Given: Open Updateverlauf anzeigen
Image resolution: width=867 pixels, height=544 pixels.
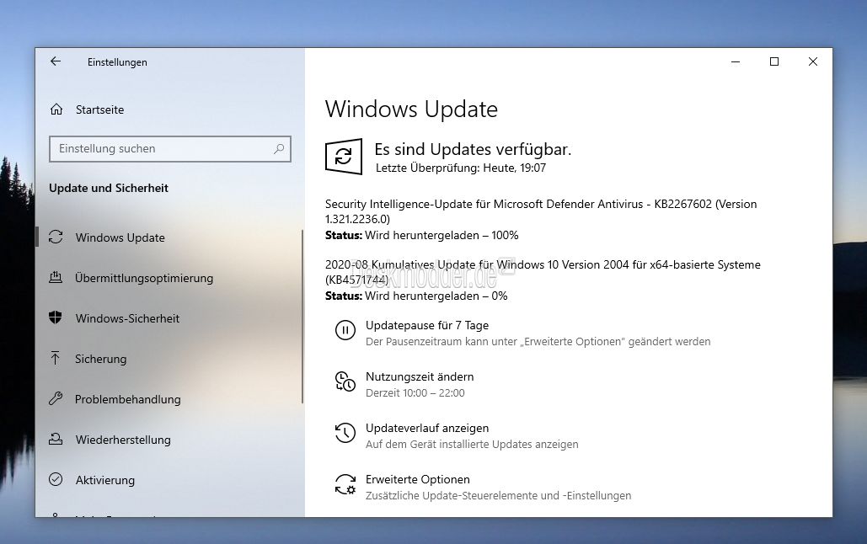Looking at the screenshot, I should tap(427, 428).
